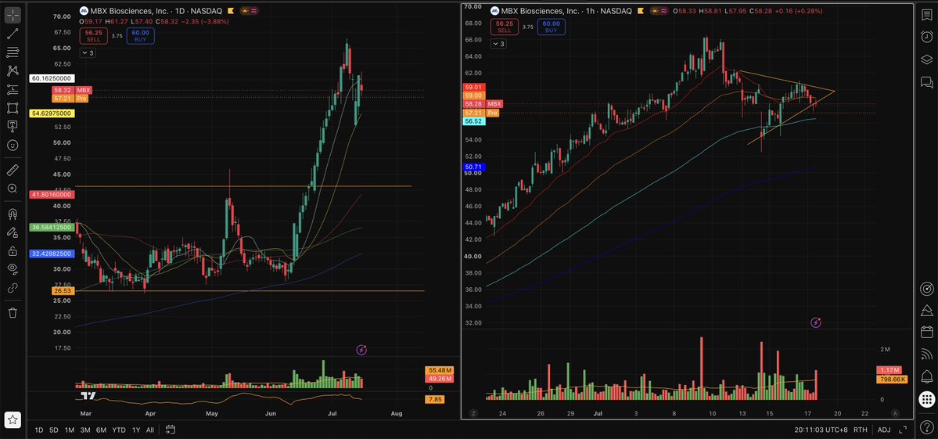Click the 41.80160000 red price label
The width and height of the screenshot is (938, 439).
[51, 194]
